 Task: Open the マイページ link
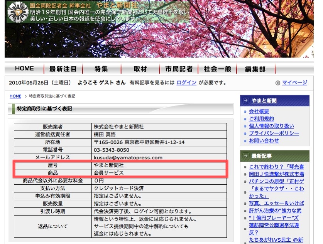click(294, 83)
